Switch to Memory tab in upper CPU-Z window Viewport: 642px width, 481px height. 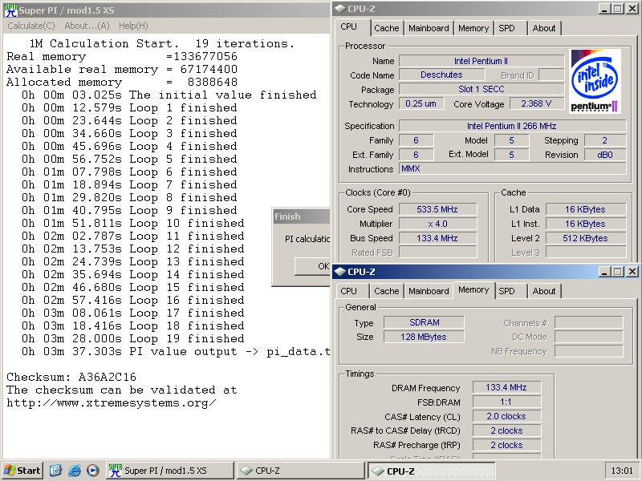click(473, 28)
